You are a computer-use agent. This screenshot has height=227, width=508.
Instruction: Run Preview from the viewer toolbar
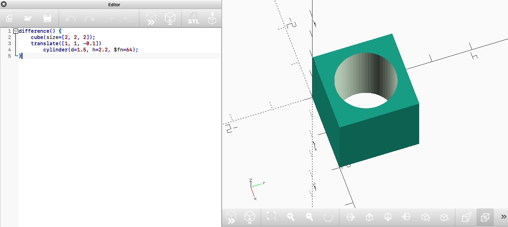coord(231,217)
